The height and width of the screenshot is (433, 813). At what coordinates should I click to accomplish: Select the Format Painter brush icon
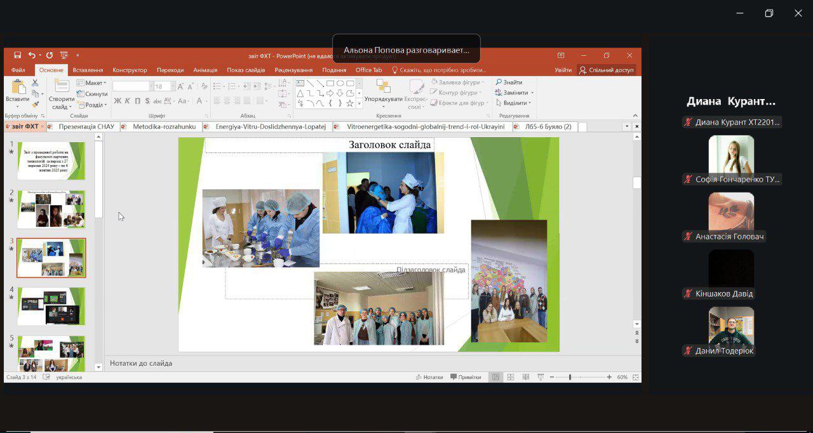(35, 104)
